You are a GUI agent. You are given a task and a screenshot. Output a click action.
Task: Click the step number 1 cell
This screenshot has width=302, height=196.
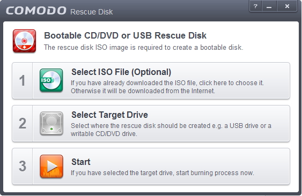click(x=23, y=80)
